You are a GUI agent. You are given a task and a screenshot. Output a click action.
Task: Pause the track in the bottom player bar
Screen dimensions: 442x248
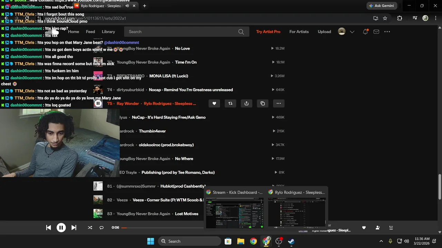[x=61, y=228]
